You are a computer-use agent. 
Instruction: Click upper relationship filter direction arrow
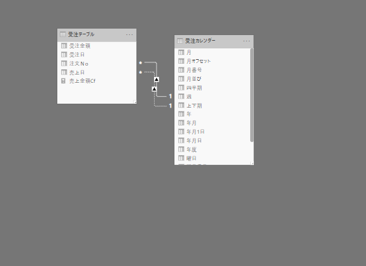click(x=157, y=80)
